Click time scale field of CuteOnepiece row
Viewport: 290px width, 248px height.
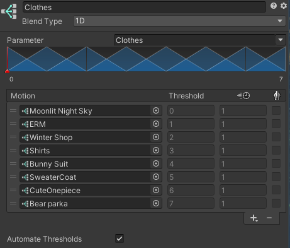click(243, 190)
